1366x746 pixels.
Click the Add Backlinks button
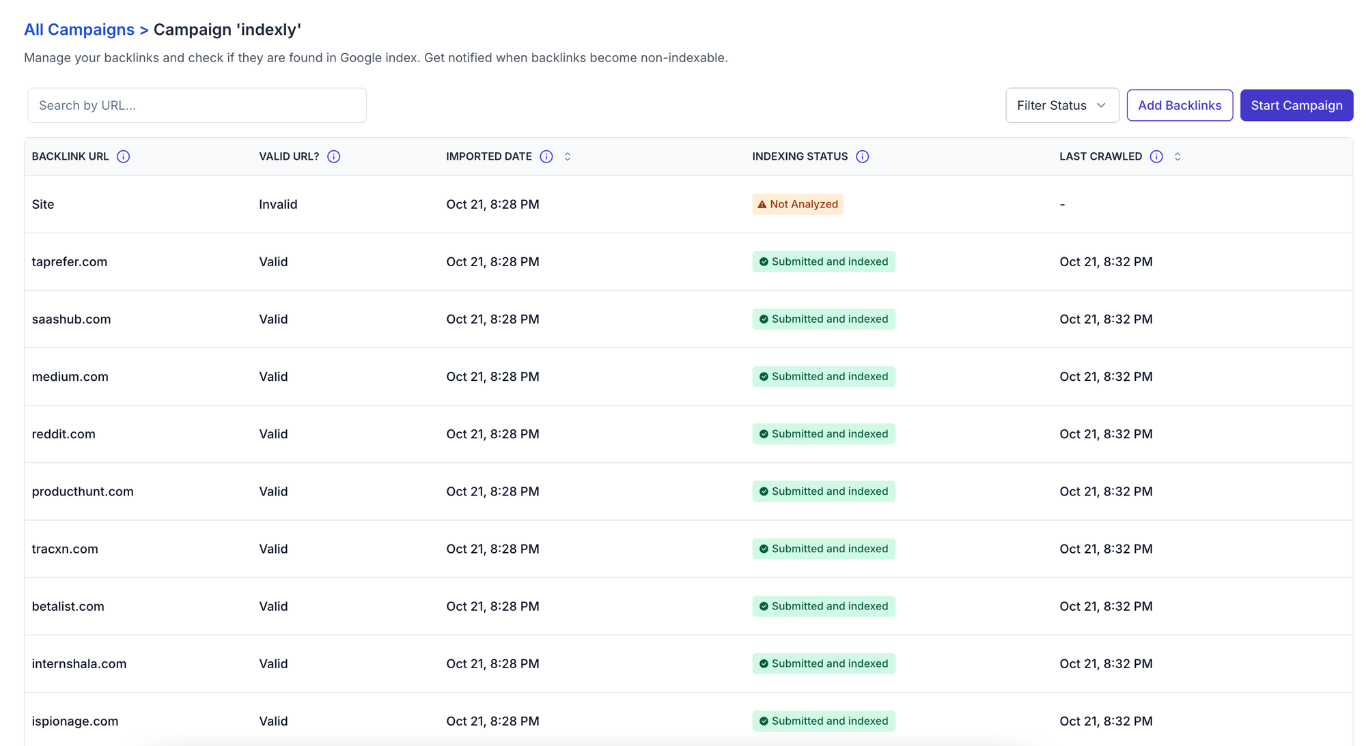point(1180,105)
